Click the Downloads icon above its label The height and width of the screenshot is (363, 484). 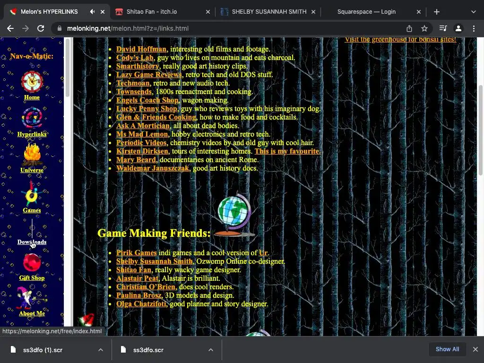coord(32,228)
